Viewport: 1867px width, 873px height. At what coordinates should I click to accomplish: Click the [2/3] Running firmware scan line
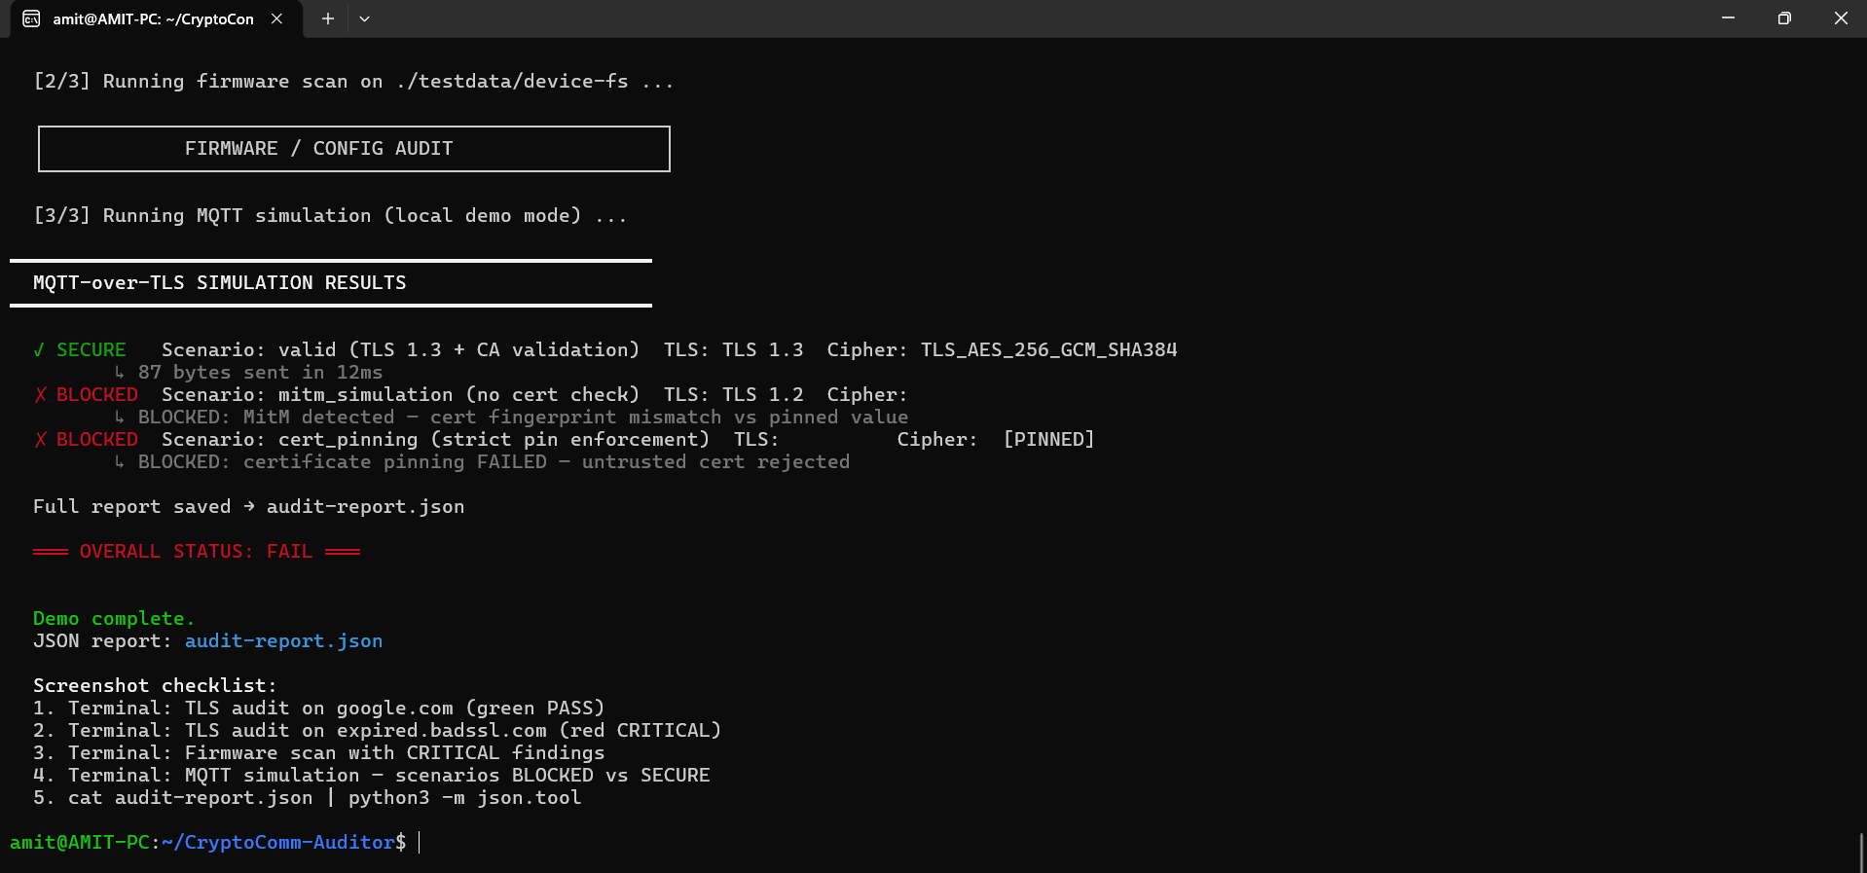(x=354, y=81)
